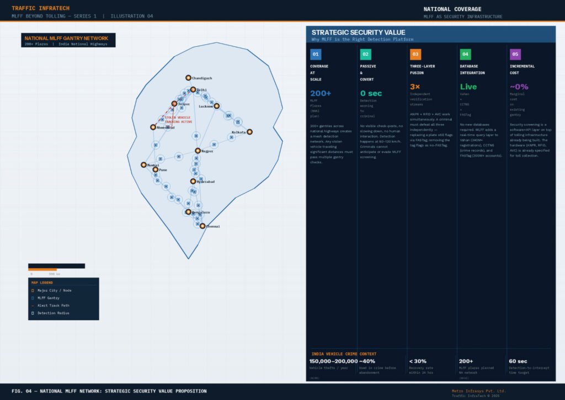Click the Nagpur node marker
This screenshot has width=565, height=400.
tap(198, 151)
